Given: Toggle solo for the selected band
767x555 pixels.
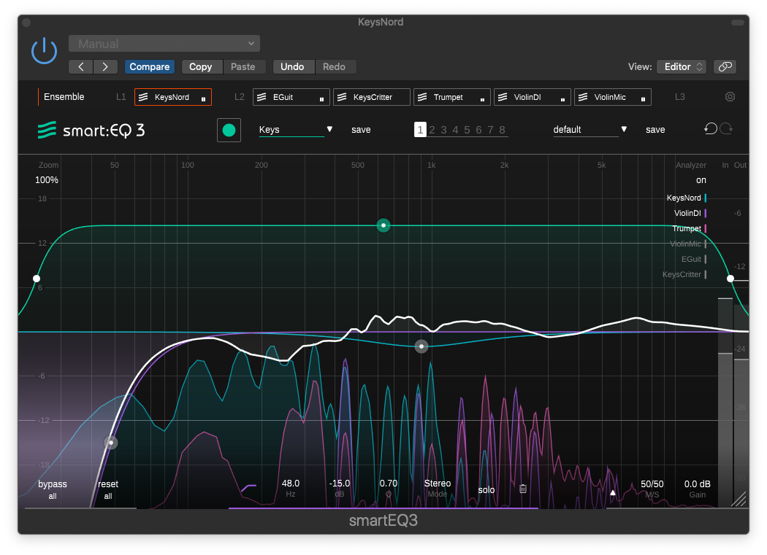Looking at the screenshot, I should click(x=486, y=490).
